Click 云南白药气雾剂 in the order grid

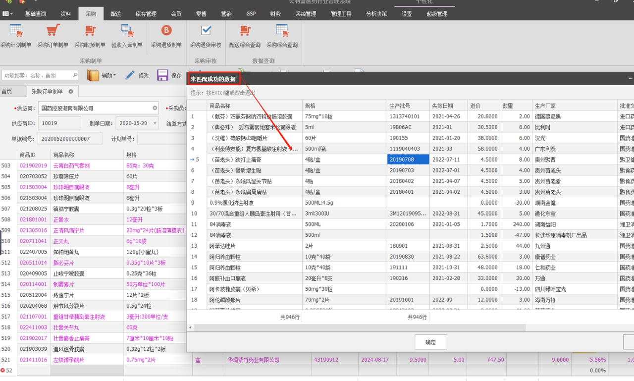pyautogui.click(x=71, y=165)
